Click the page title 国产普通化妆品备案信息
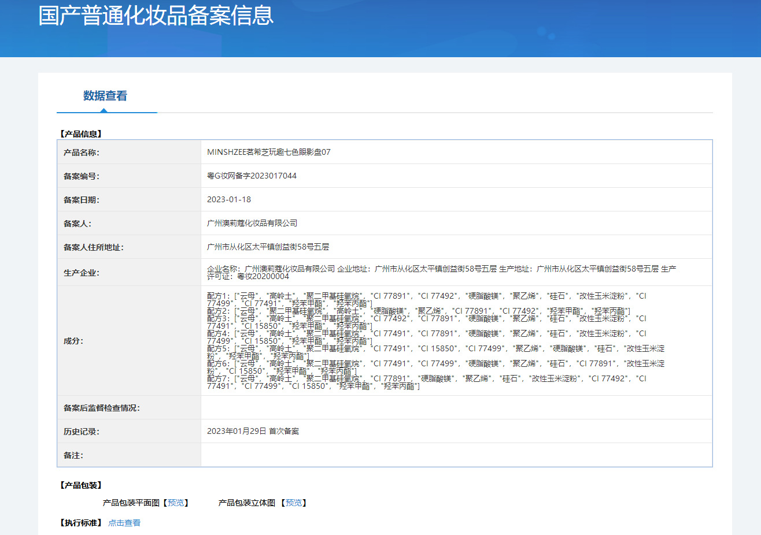The height and width of the screenshot is (535, 761). click(x=156, y=15)
